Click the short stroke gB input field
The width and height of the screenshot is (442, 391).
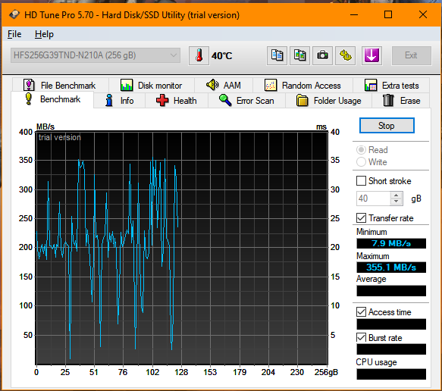coord(373,199)
